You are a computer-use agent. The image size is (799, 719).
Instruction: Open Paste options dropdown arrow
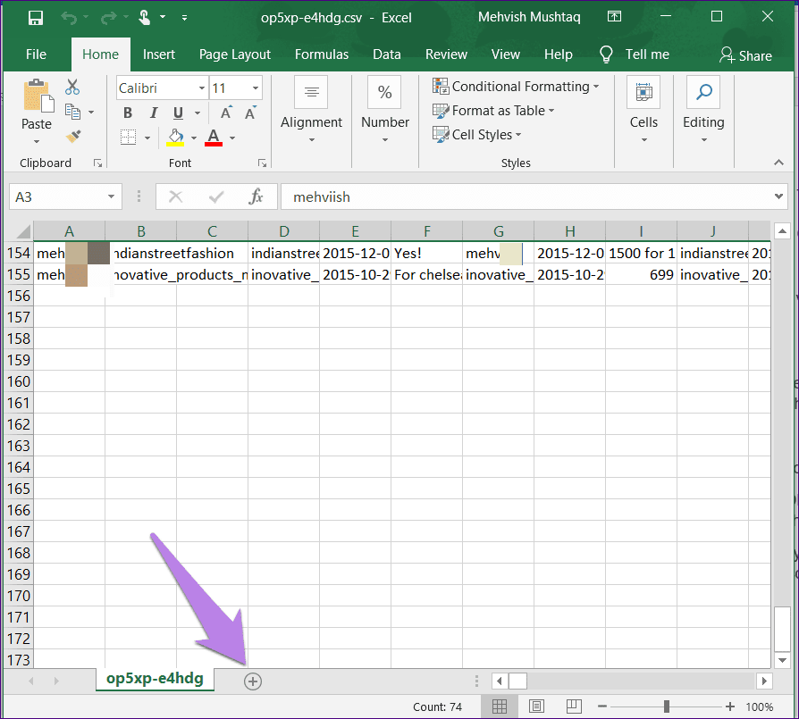tap(36, 141)
